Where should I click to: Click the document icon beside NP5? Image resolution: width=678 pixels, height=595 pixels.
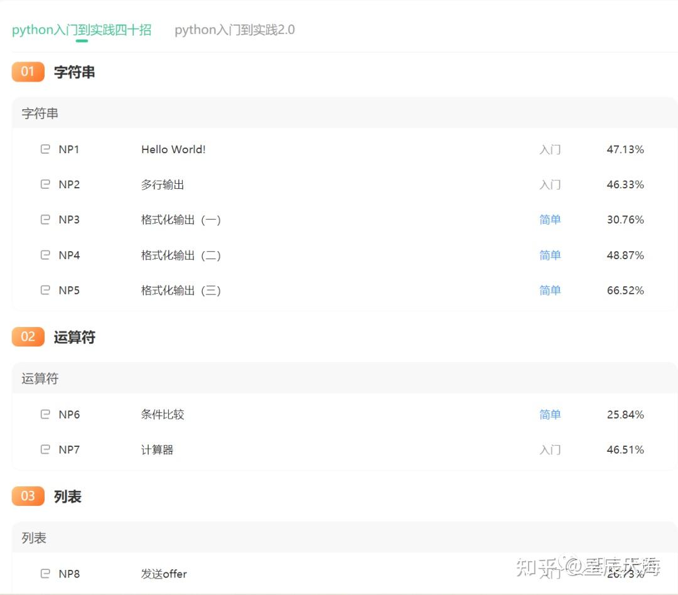(x=45, y=290)
